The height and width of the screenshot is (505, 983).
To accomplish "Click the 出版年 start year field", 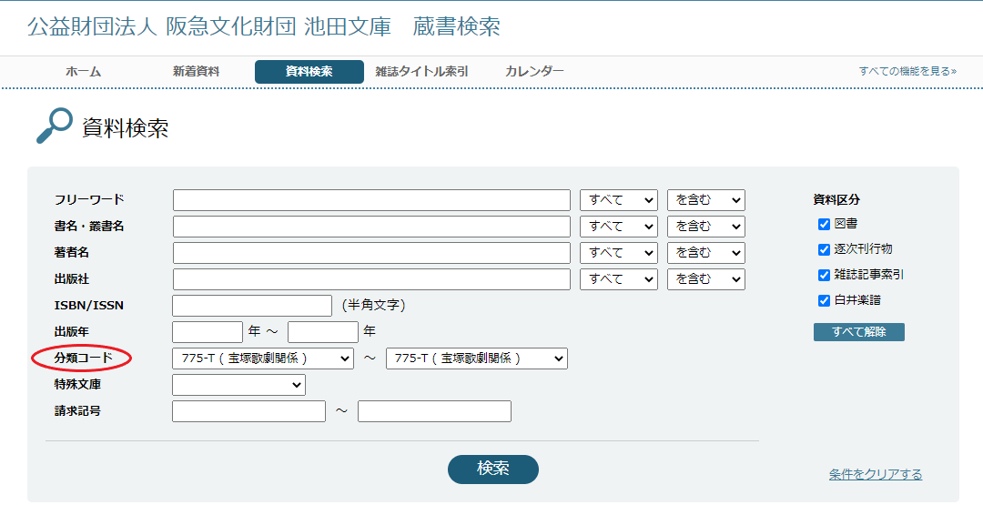I will click(x=208, y=332).
